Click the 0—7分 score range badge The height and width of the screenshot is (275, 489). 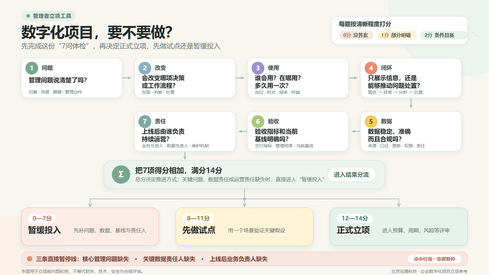tap(42, 218)
